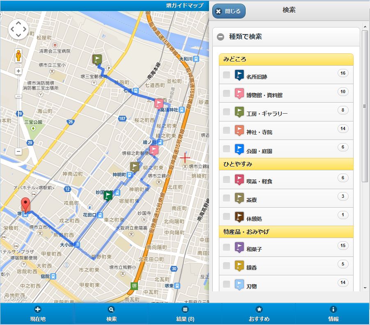
Task: Click the 工房・ギャラリー green flag icon
Action: point(239,112)
